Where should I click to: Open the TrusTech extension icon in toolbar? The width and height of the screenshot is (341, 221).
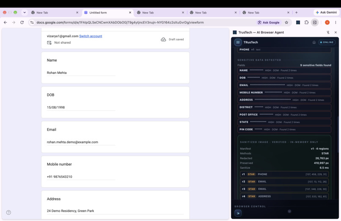(x=298, y=22)
